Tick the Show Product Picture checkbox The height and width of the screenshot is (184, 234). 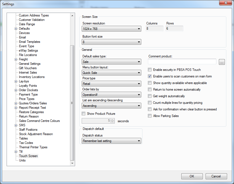(84, 114)
